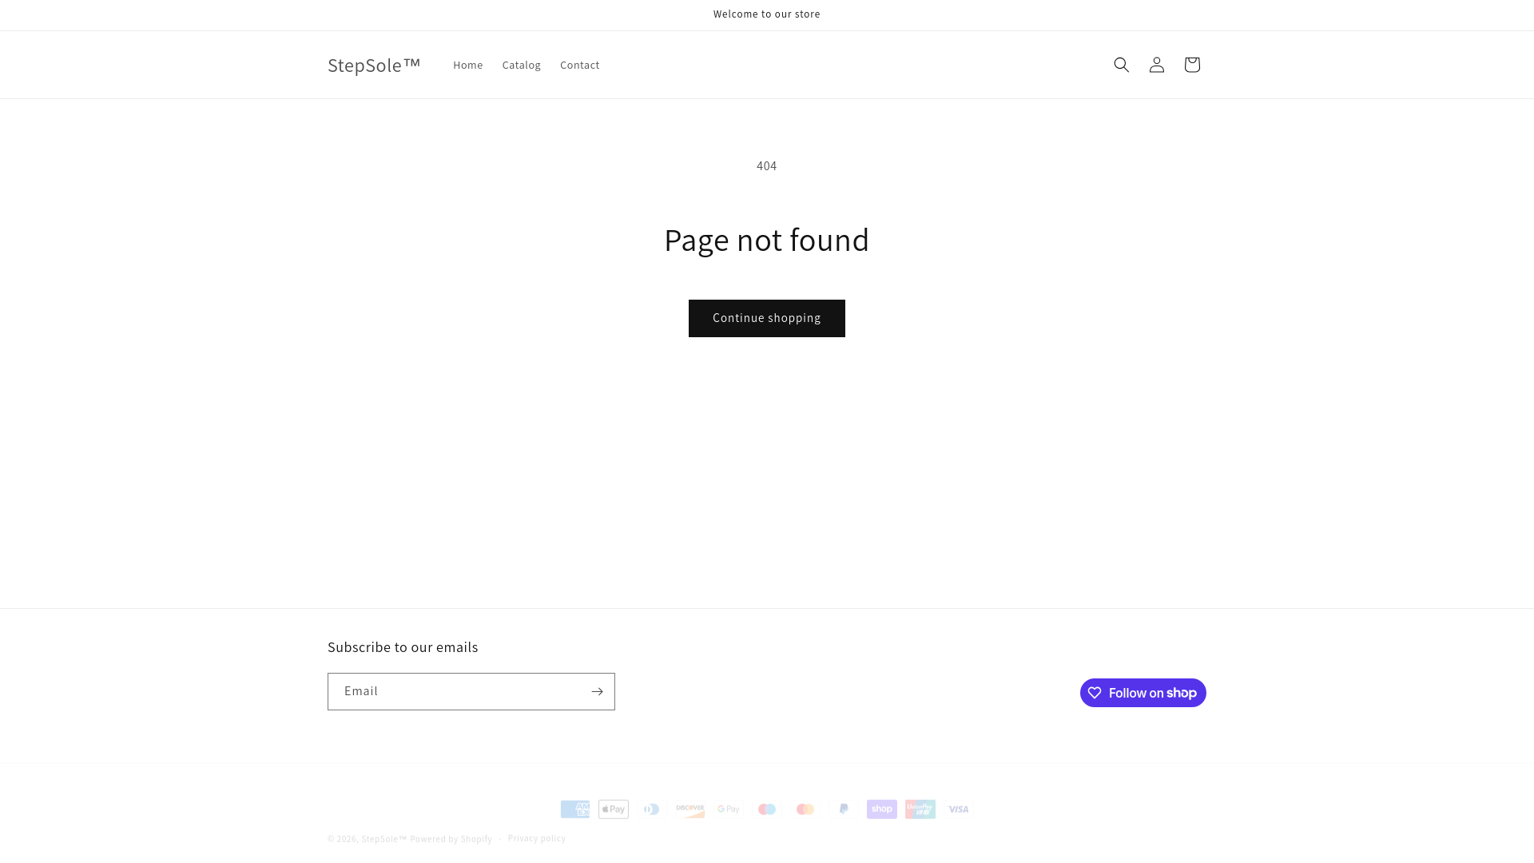The image size is (1534, 863).
Task: Click the Follow on Shop button
Action: [1143, 693]
